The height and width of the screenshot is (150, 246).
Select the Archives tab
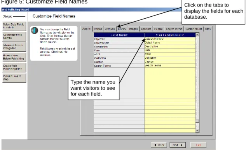(110, 29)
